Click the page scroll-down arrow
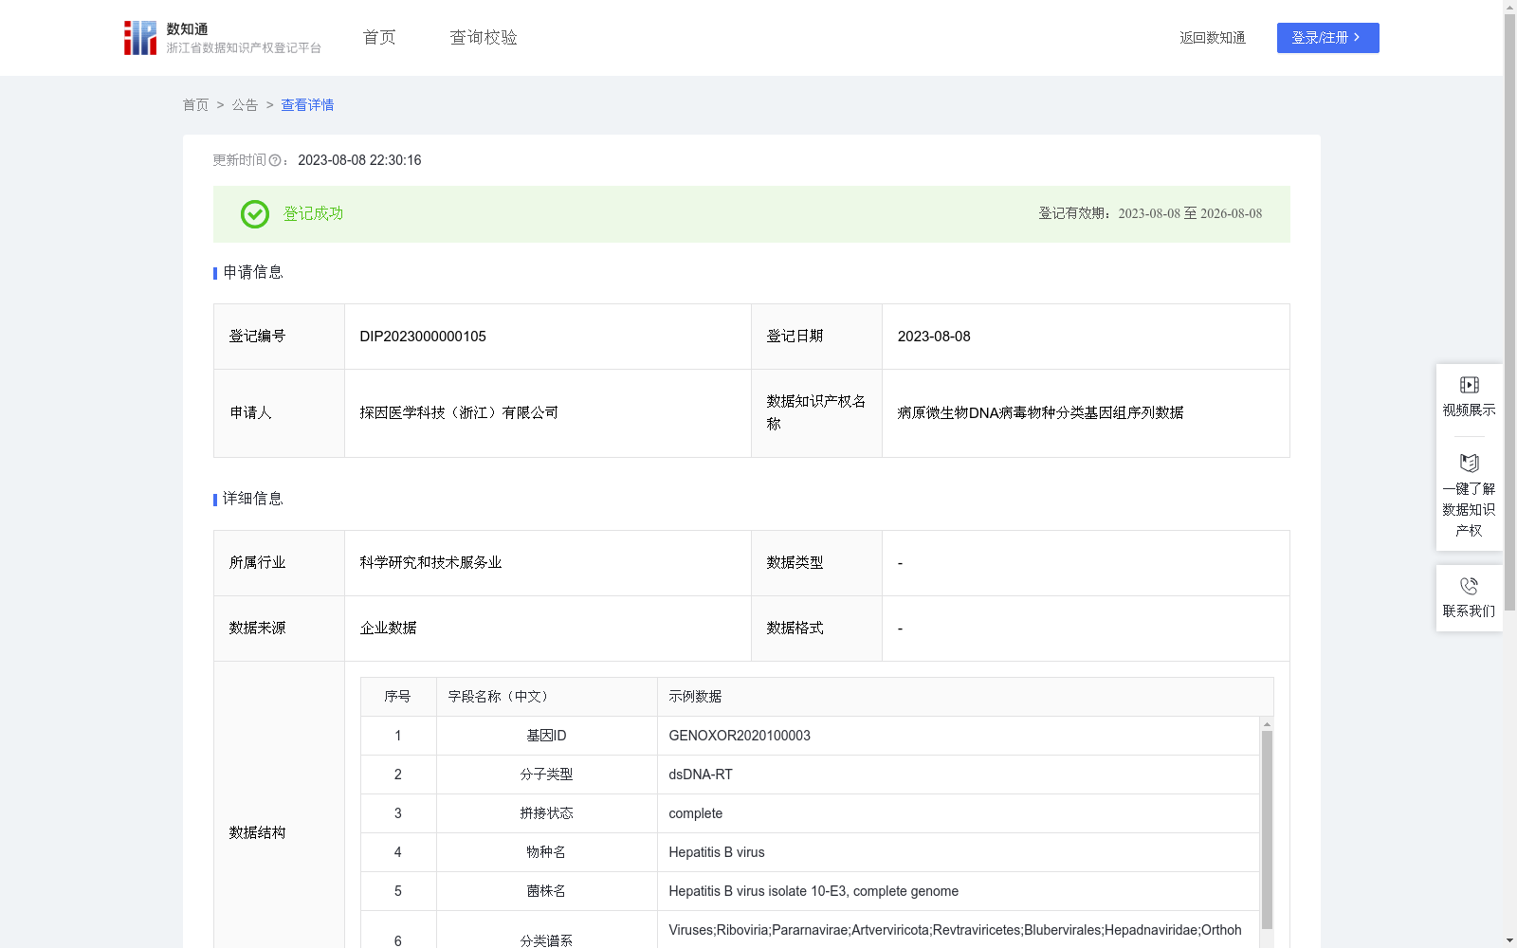The width and height of the screenshot is (1517, 948). coord(1509,940)
